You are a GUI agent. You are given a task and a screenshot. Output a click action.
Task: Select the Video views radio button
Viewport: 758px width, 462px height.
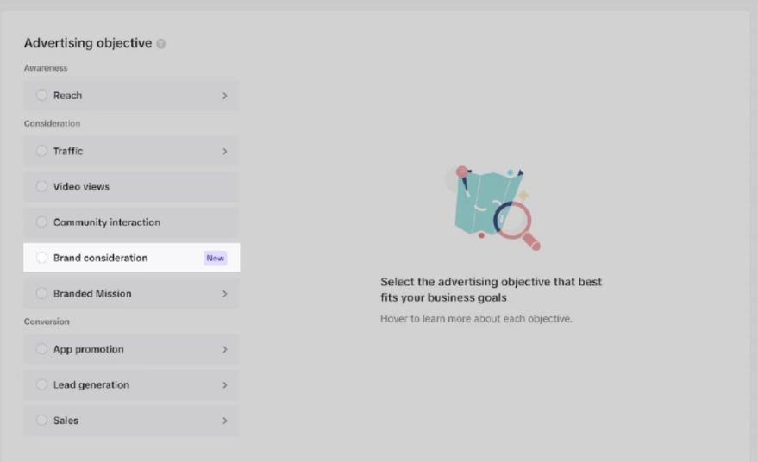tap(42, 187)
